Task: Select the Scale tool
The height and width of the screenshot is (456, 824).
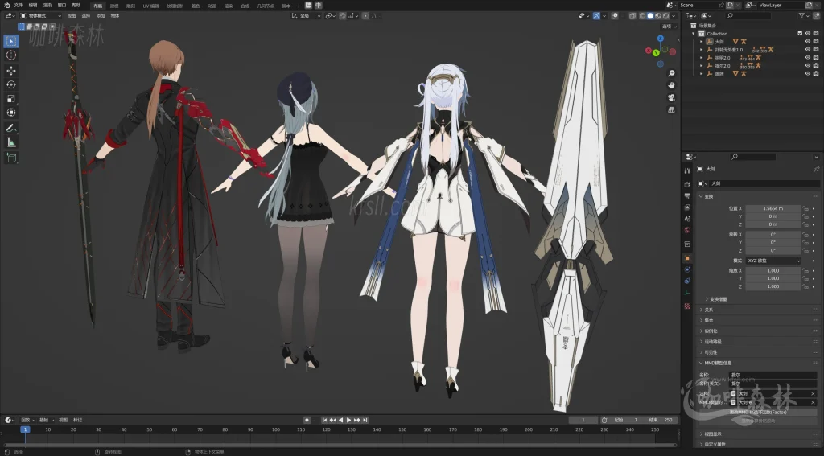Action: 11,99
